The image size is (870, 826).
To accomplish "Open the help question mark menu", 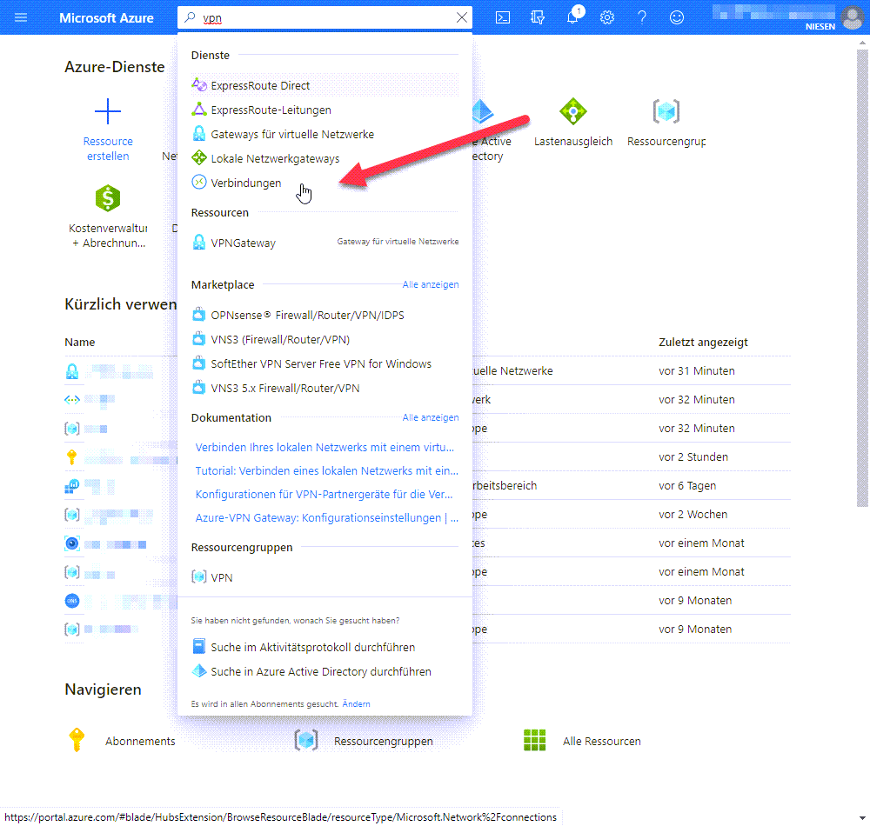I will (x=642, y=17).
